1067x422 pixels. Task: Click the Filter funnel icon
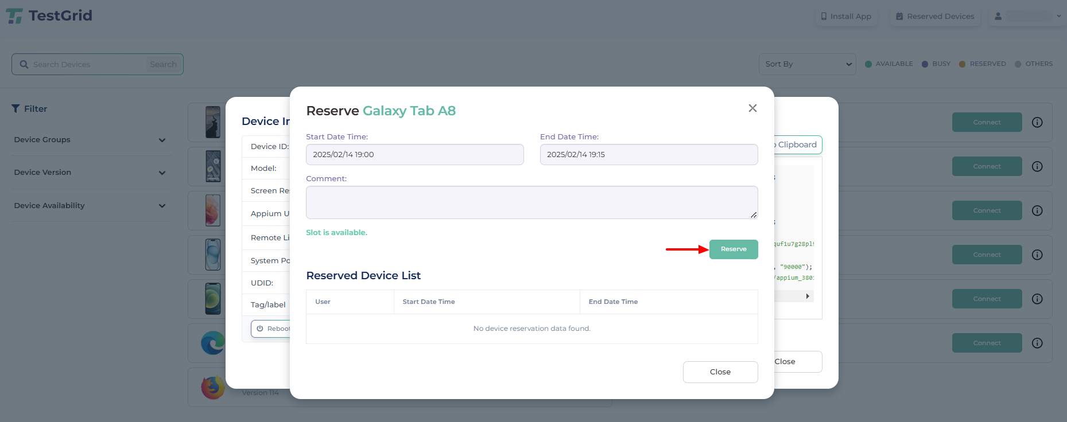tap(15, 108)
